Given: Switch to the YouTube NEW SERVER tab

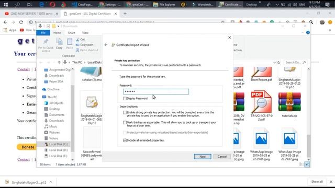Looking at the screenshot, I should [x=31, y=14].
